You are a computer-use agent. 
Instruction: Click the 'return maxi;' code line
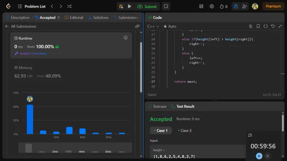(185, 81)
